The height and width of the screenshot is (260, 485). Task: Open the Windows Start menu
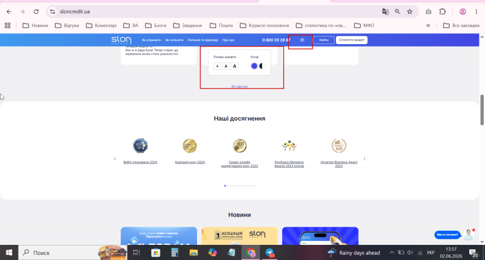click(9, 252)
